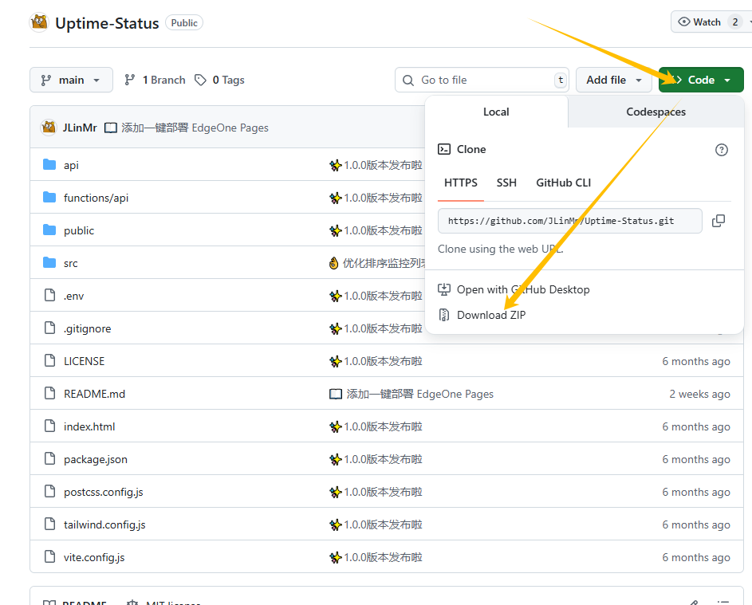Click the postcss.config.js file icon
This screenshot has height=605, width=752.
tap(49, 491)
